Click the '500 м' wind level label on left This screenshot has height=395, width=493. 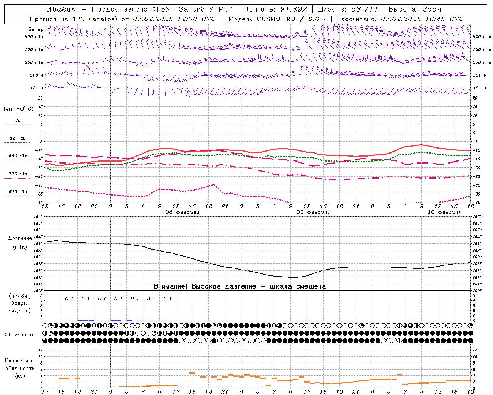coord(37,75)
